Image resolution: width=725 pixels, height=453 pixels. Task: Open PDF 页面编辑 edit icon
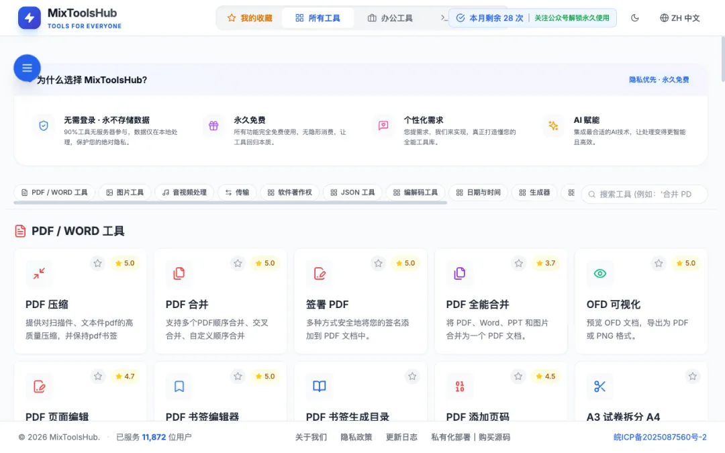coord(39,386)
